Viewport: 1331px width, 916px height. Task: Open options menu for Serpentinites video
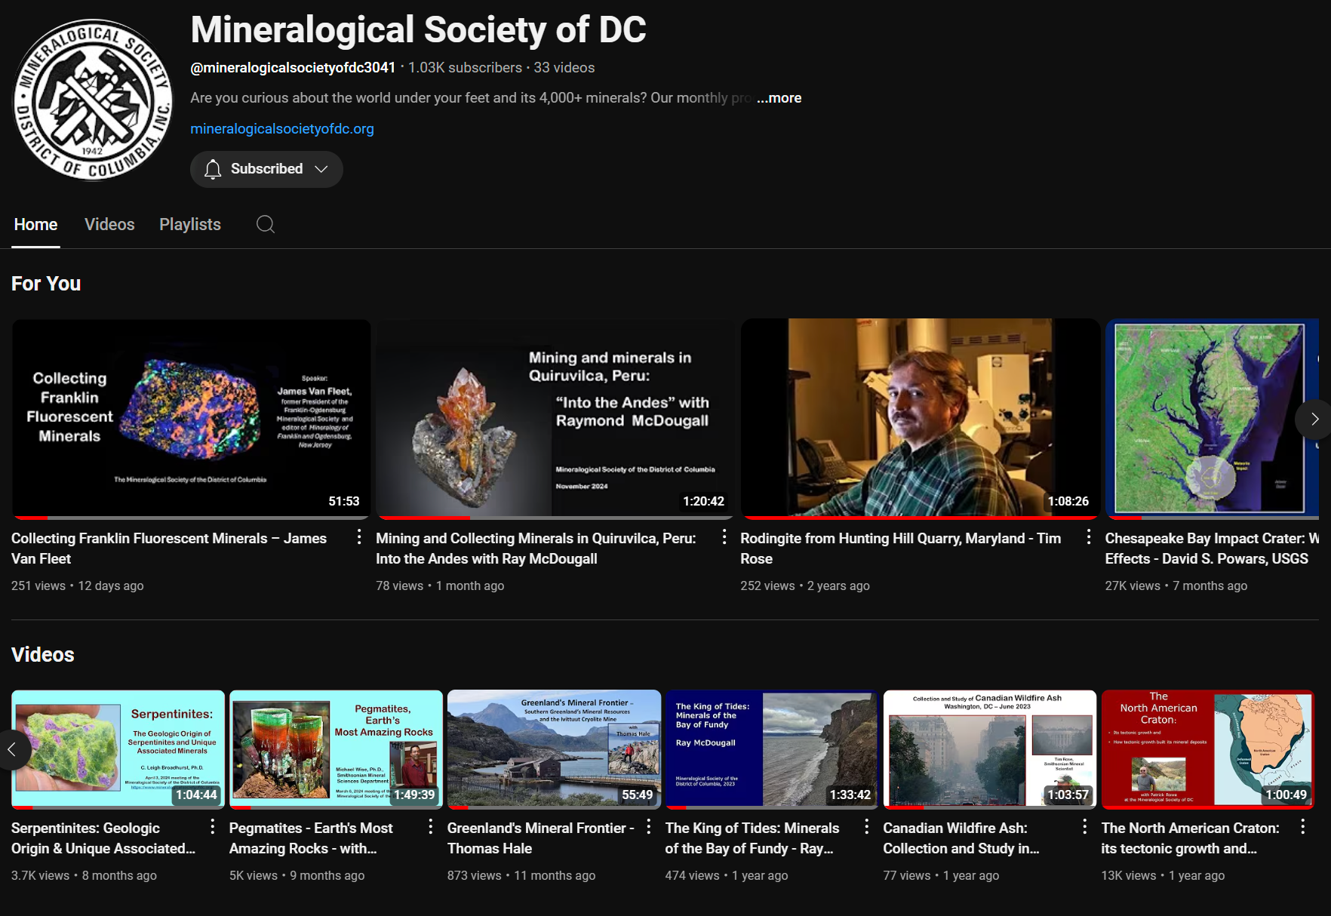pos(213,827)
